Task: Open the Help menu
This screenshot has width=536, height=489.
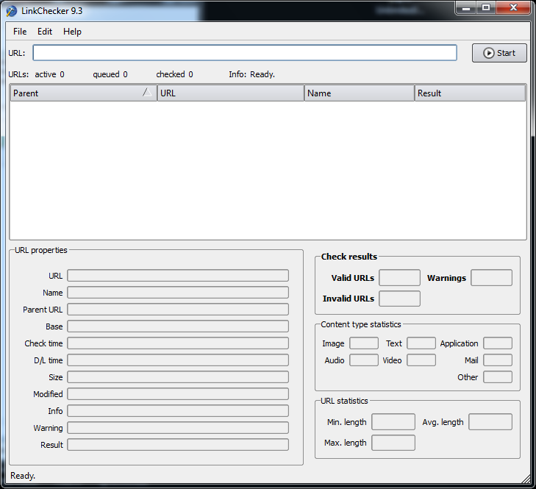Action: pos(72,32)
